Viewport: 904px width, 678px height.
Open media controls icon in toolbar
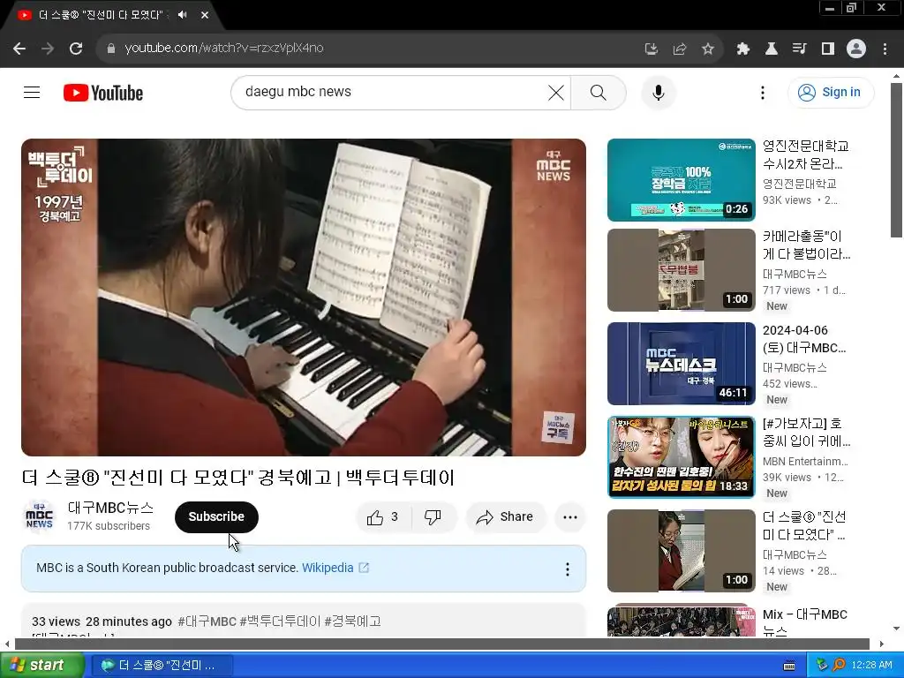tap(800, 49)
